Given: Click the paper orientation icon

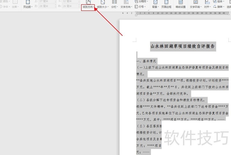Looking at the screenshot, I should (88, 2).
